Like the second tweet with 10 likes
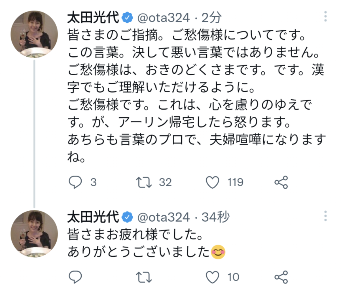Screen dimensions: 343x290 pos(212,277)
